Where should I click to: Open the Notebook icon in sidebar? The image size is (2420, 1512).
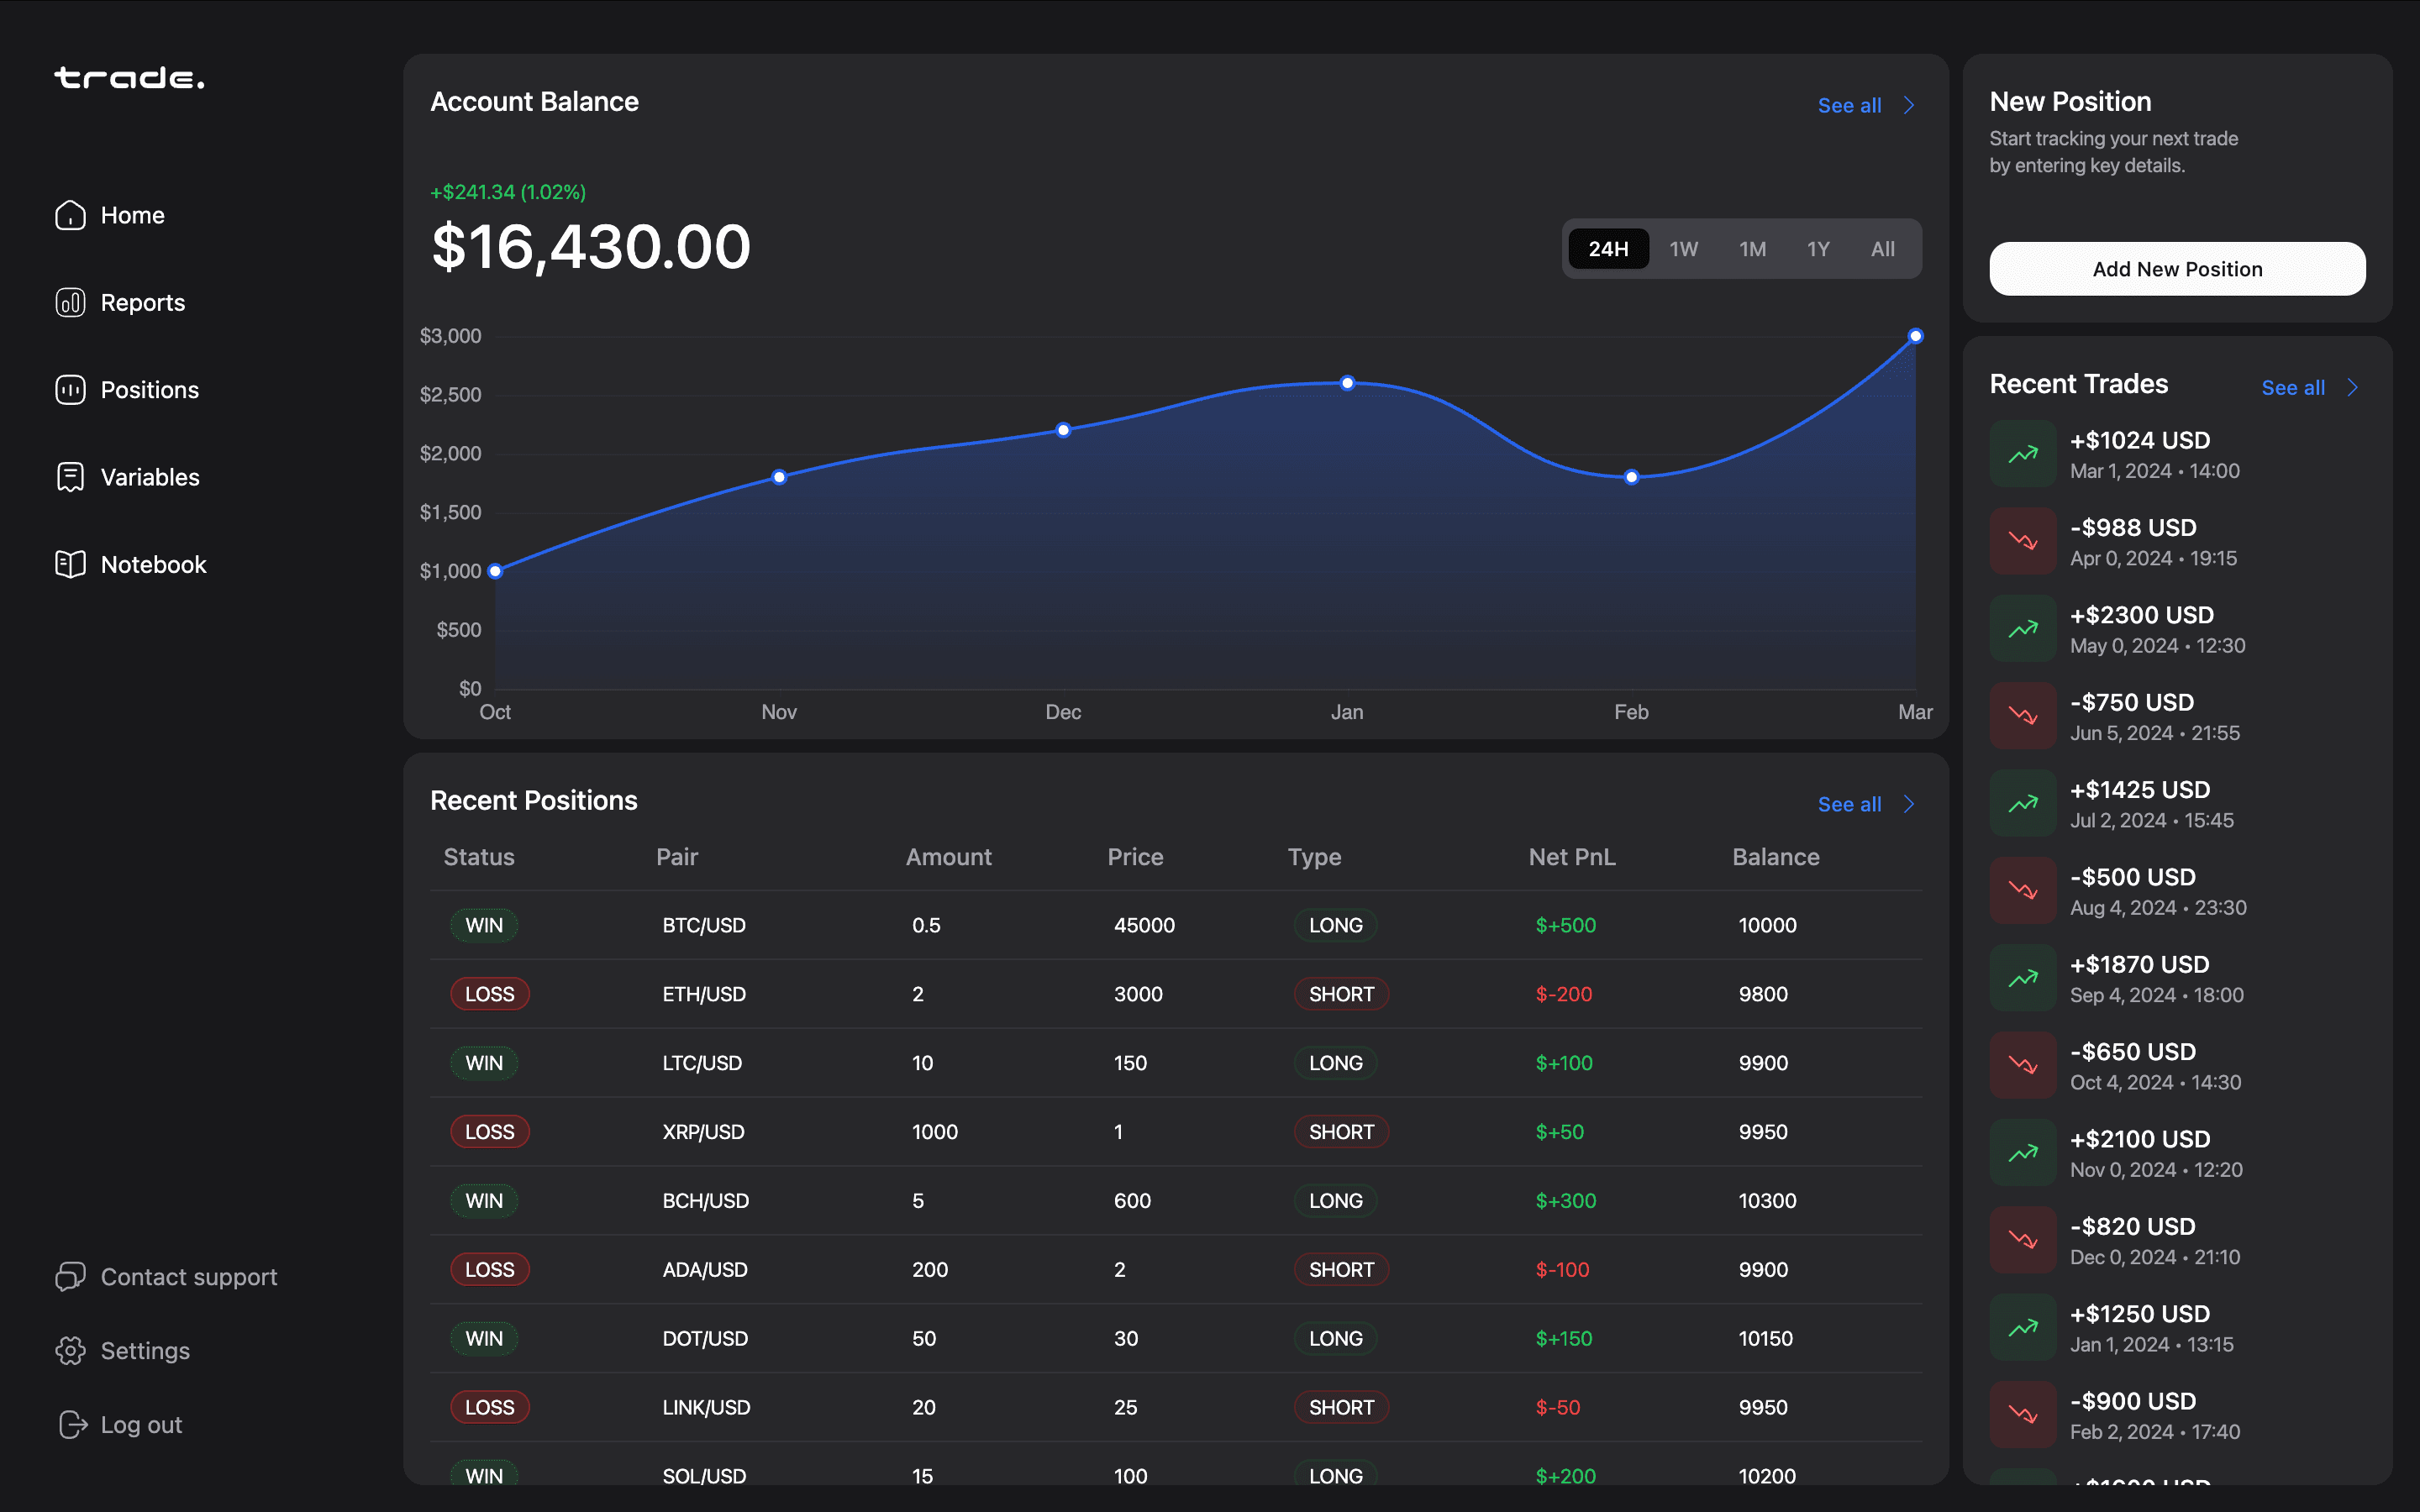click(70, 564)
